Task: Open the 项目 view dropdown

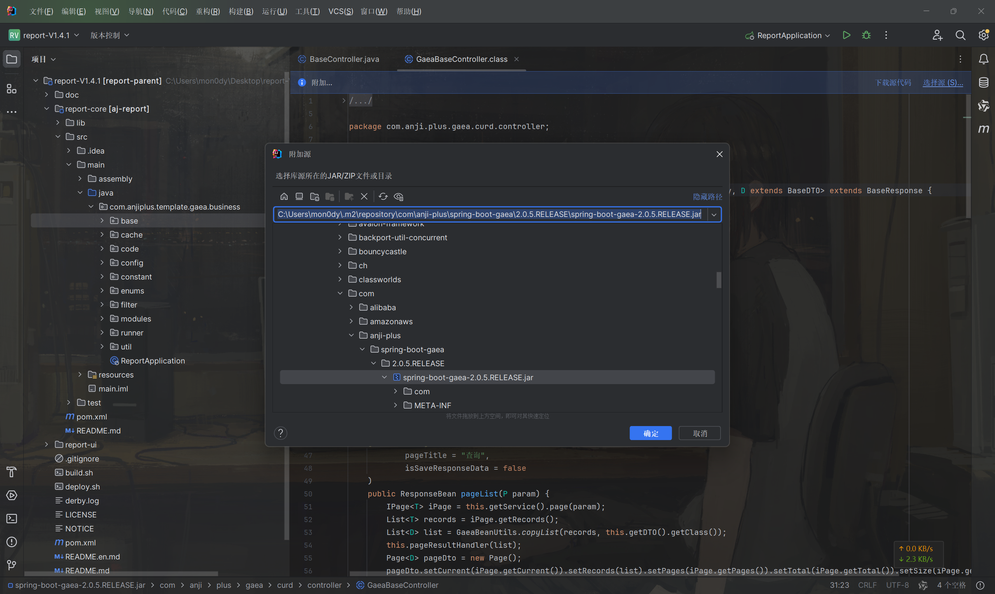Action: (43, 59)
